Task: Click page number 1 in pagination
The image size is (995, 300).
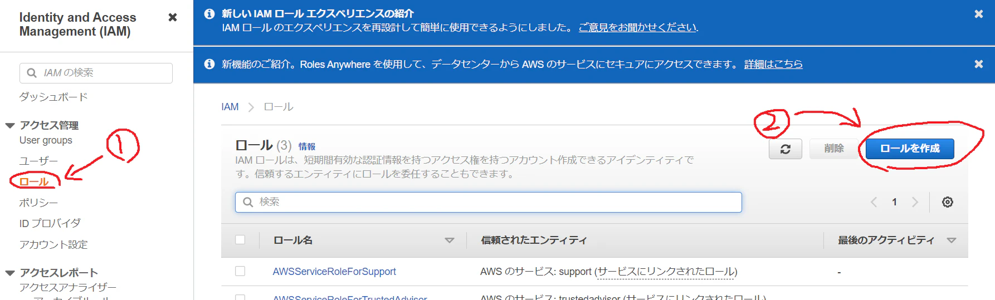Action: click(894, 202)
